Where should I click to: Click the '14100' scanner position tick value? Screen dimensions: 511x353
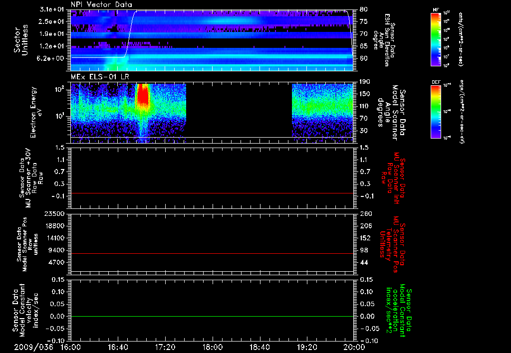(54, 238)
